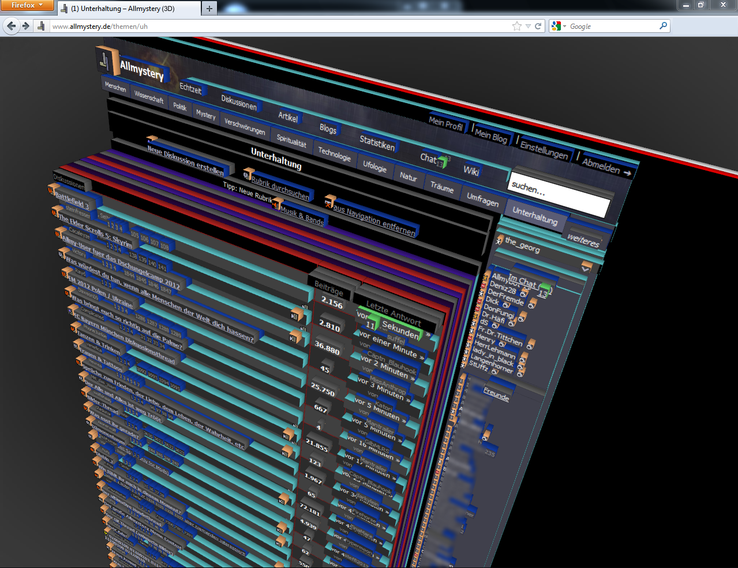Image resolution: width=738 pixels, height=568 pixels.
Task: Switch to the Unterhaltung - Allmystery (3D) browser tab
Action: coord(129,9)
